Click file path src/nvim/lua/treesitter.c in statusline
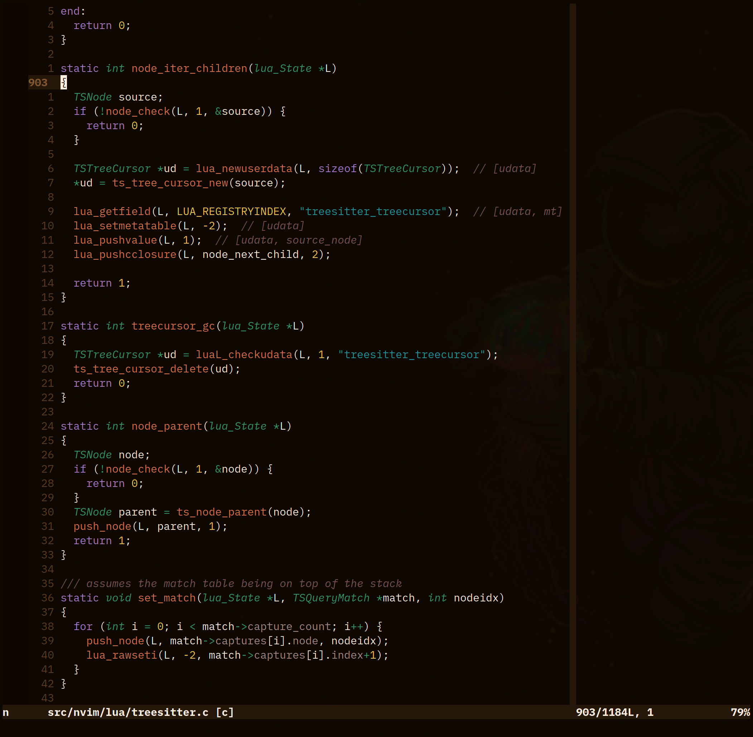 click(x=128, y=713)
